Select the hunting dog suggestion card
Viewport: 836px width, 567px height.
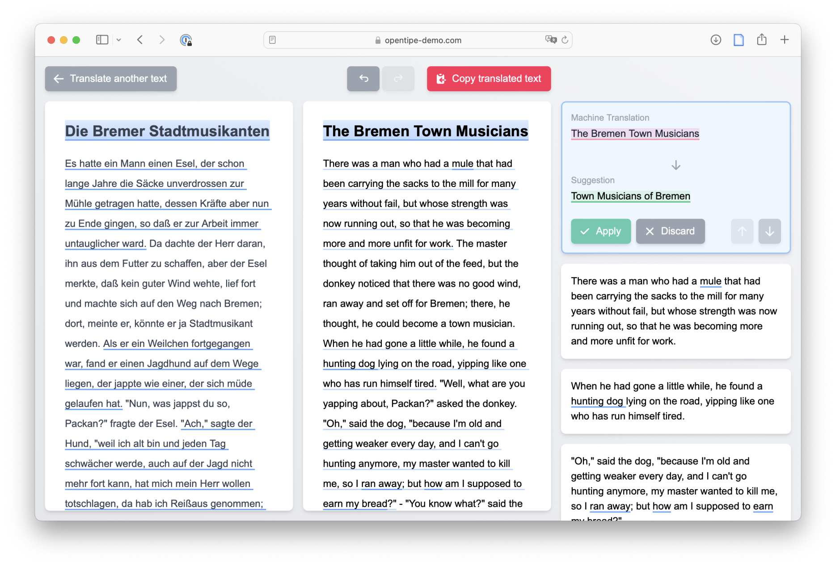[x=676, y=401]
